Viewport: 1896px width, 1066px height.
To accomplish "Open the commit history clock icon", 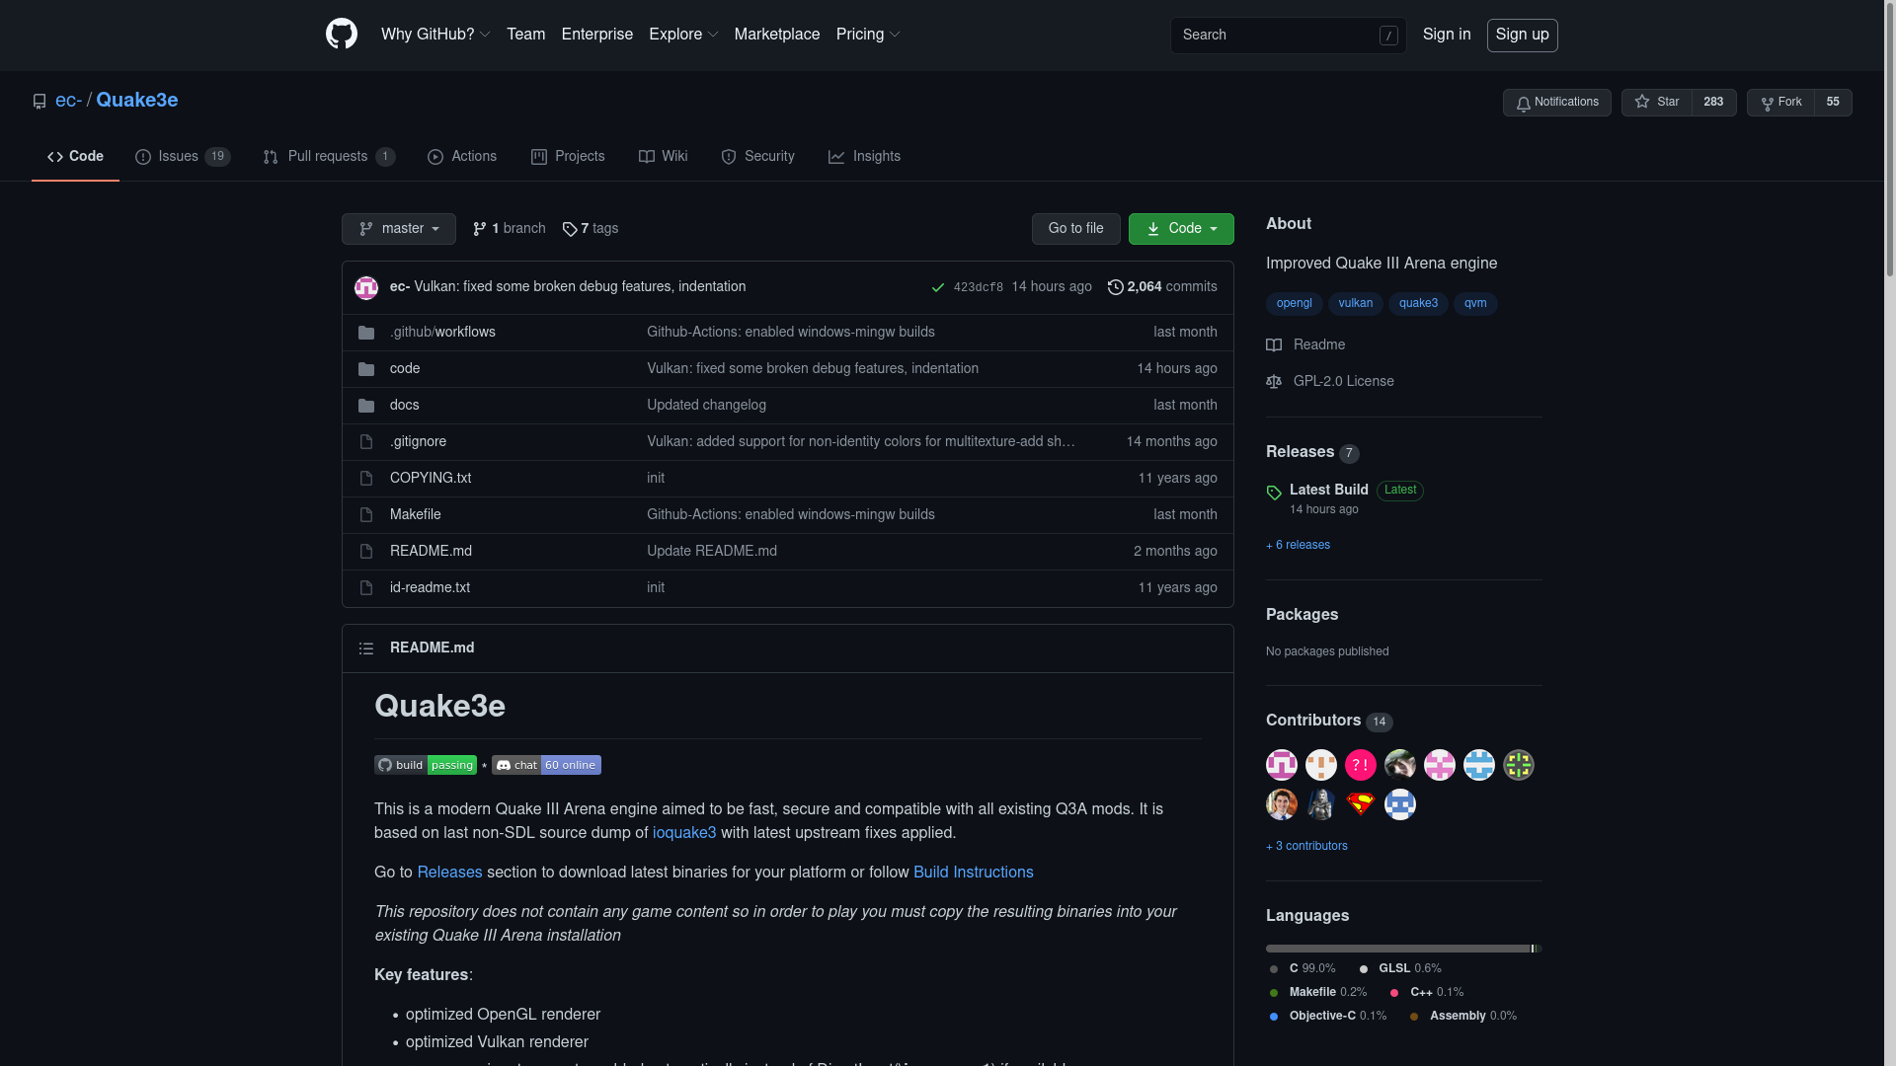I will point(1116,287).
